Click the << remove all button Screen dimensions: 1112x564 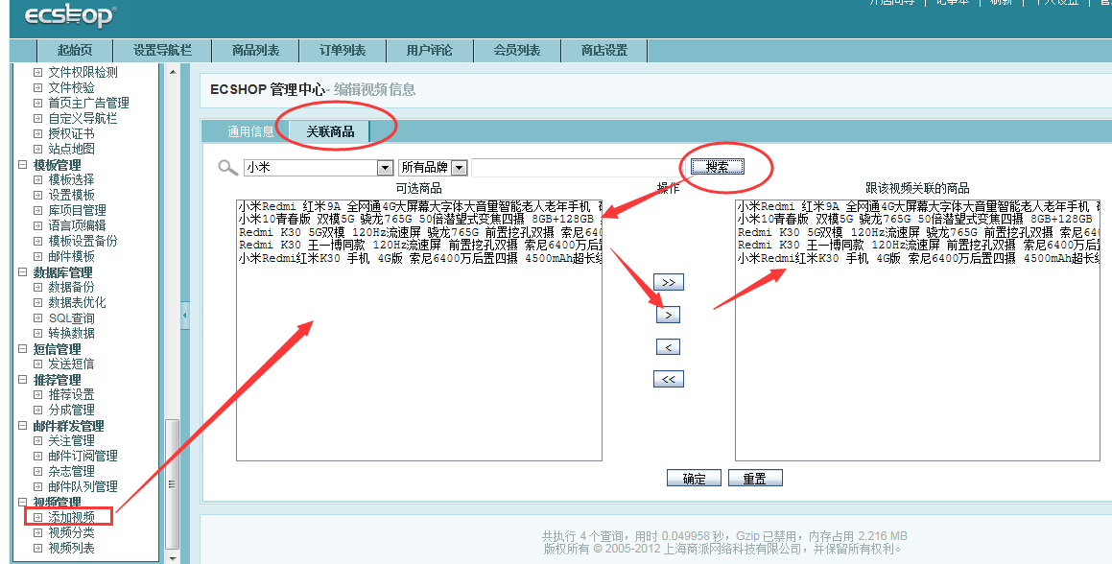[x=668, y=380]
